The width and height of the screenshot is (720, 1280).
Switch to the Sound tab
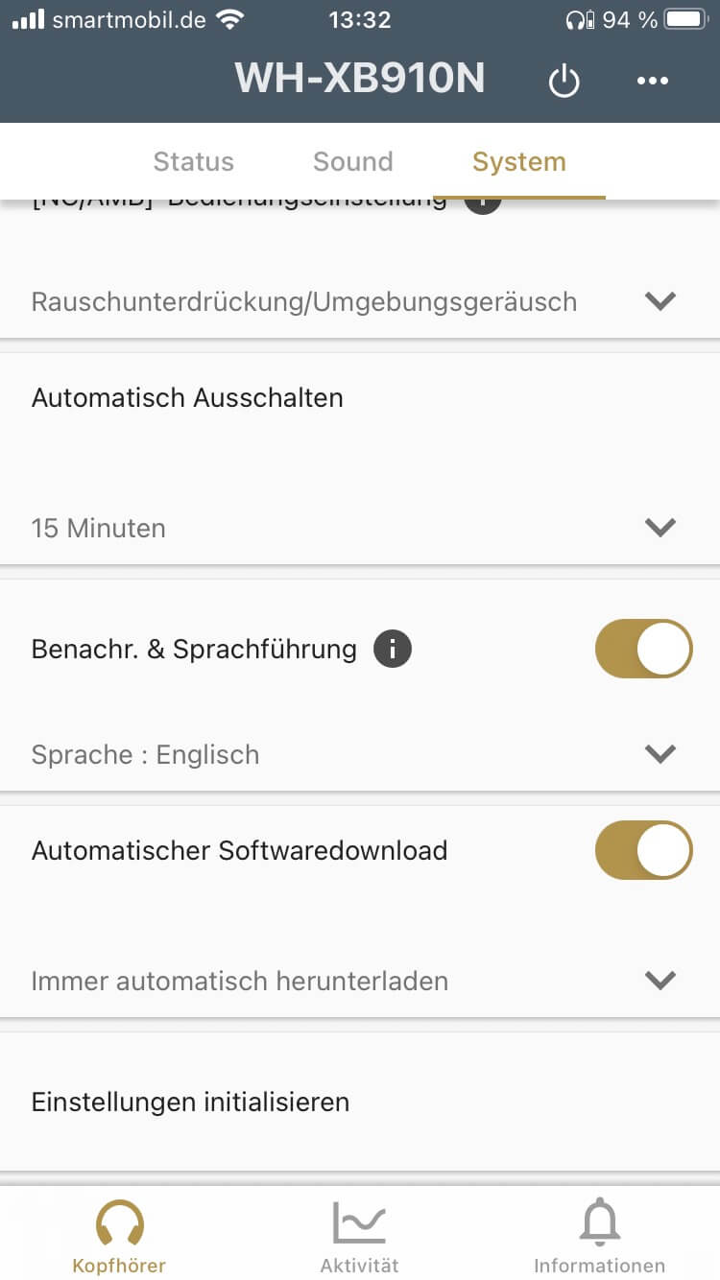(x=353, y=161)
